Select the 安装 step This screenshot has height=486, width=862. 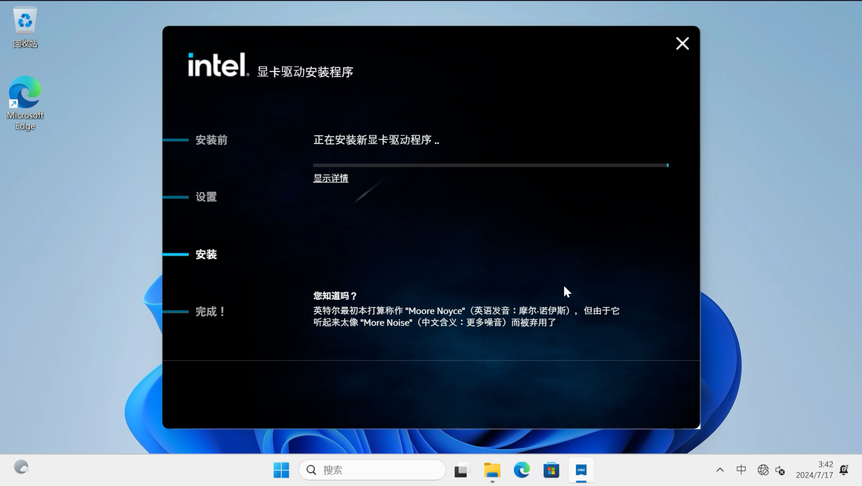[x=206, y=254]
